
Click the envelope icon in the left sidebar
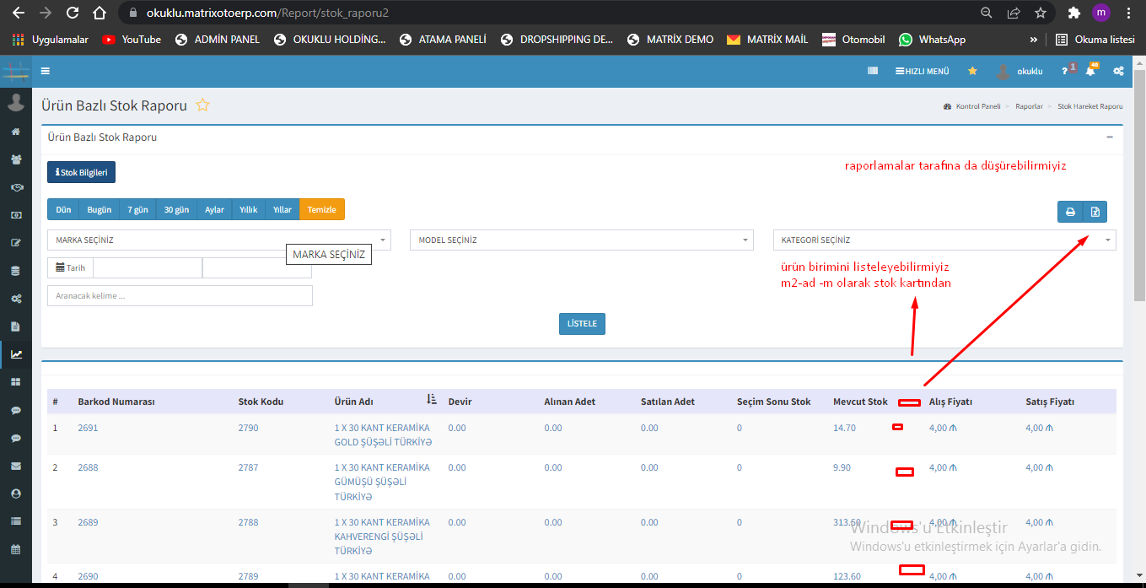pos(15,466)
